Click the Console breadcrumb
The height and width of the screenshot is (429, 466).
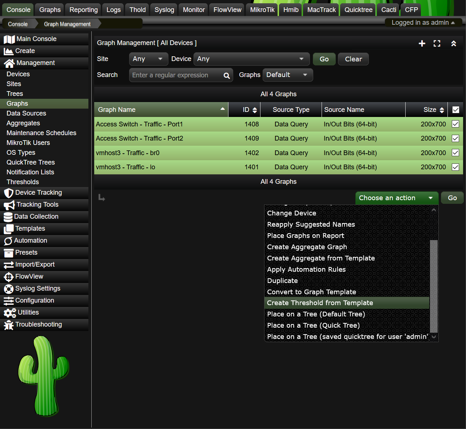click(x=18, y=24)
